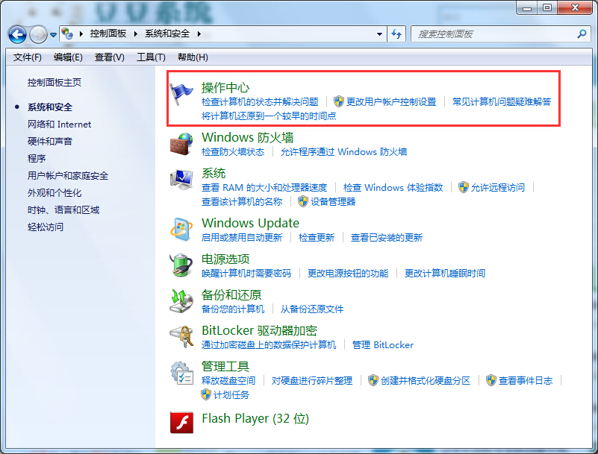Viewport: 598px width, 454px height.
Task: Expand arrow after 系统和安全 breadcrumb
Action: [x=199, y=34]
